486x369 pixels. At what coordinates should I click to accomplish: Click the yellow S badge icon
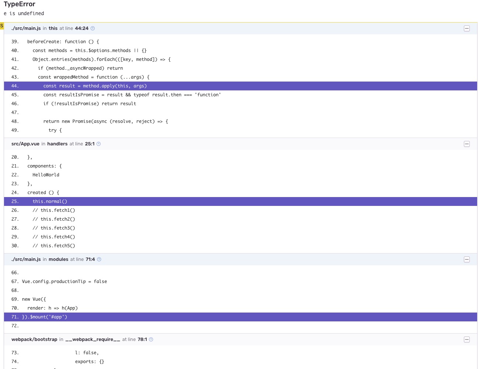[1, 26]
